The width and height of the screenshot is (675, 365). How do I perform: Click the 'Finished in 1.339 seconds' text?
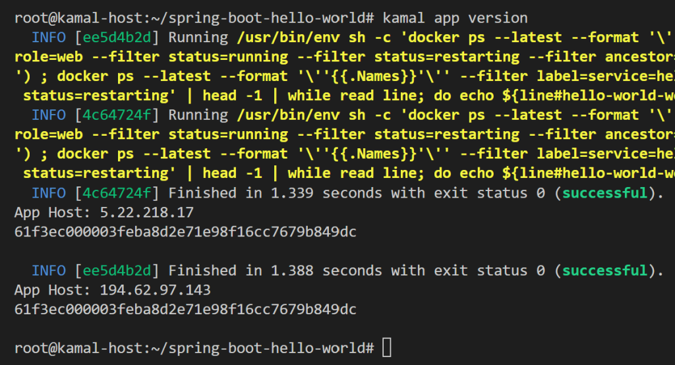275,193
